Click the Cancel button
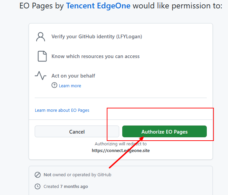The width and height of the screenshot is (228, 195). pyautogui.click(x=77, y=132)
